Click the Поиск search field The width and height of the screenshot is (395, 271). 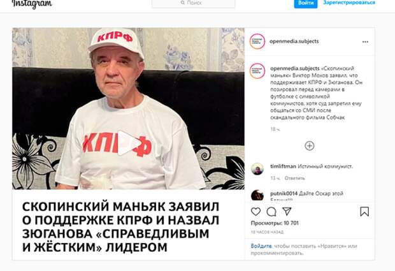click(x=193, y=3)
